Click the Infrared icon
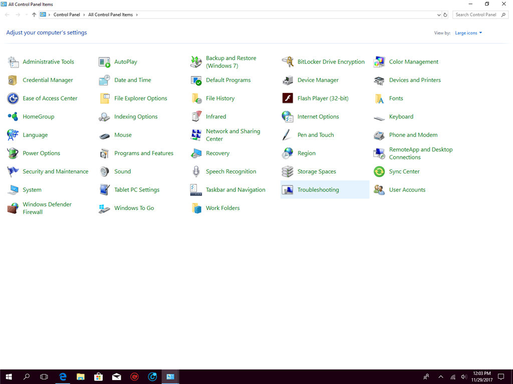Viewport: 513px width, 384px height. click(x=196, y=116)
